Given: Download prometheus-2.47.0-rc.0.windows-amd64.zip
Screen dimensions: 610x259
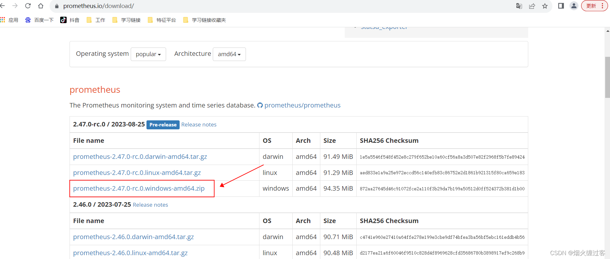Looking at the screenshot, I should click(x=139, y=188).
